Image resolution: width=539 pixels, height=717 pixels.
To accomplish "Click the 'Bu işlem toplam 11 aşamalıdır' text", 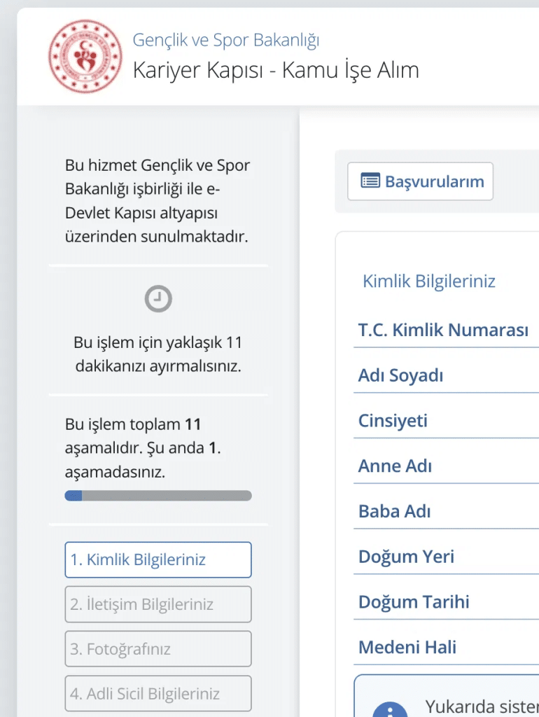I will 143,447.
